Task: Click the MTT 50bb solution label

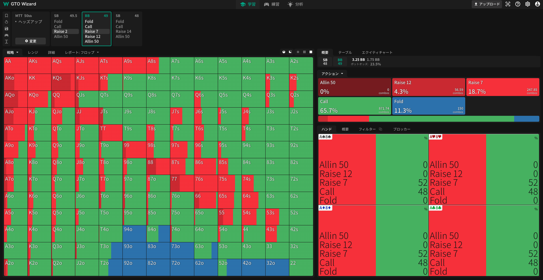Action: coord(23,16)
